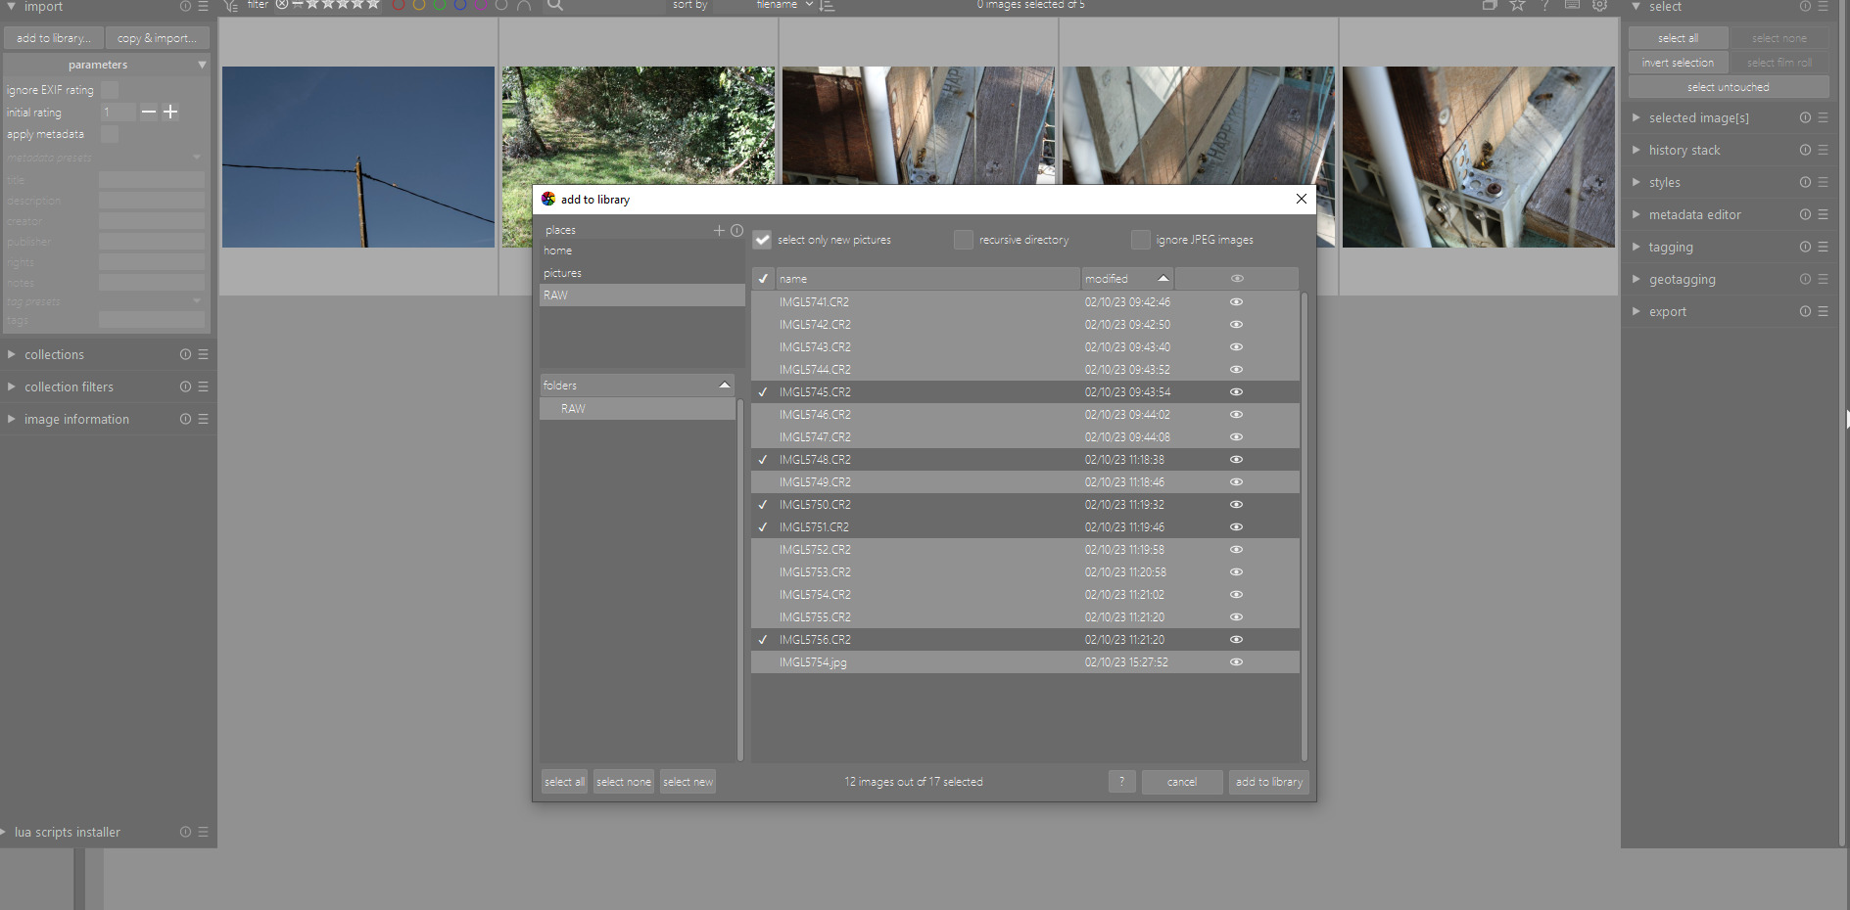Viewport: 1850px width, 910px height.
Task: Open darktable preferences gear icon
Action: coord(1599,6)
